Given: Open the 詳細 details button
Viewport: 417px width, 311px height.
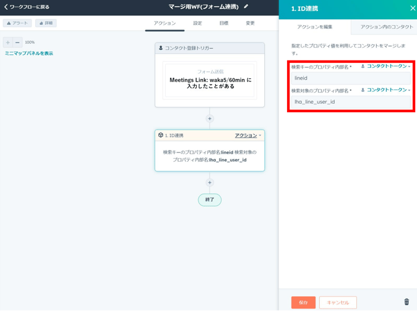Looking at the screenshot, I should pos(46,23).
